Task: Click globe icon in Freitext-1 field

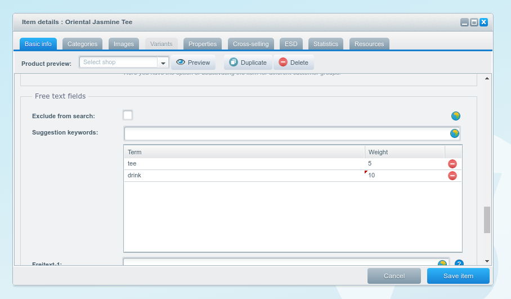Action: (x=442, y=263)
